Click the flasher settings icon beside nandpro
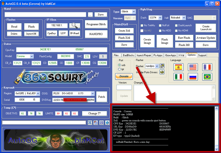The width and height of the screenshot is (221, 153). (x=162, y=66)
